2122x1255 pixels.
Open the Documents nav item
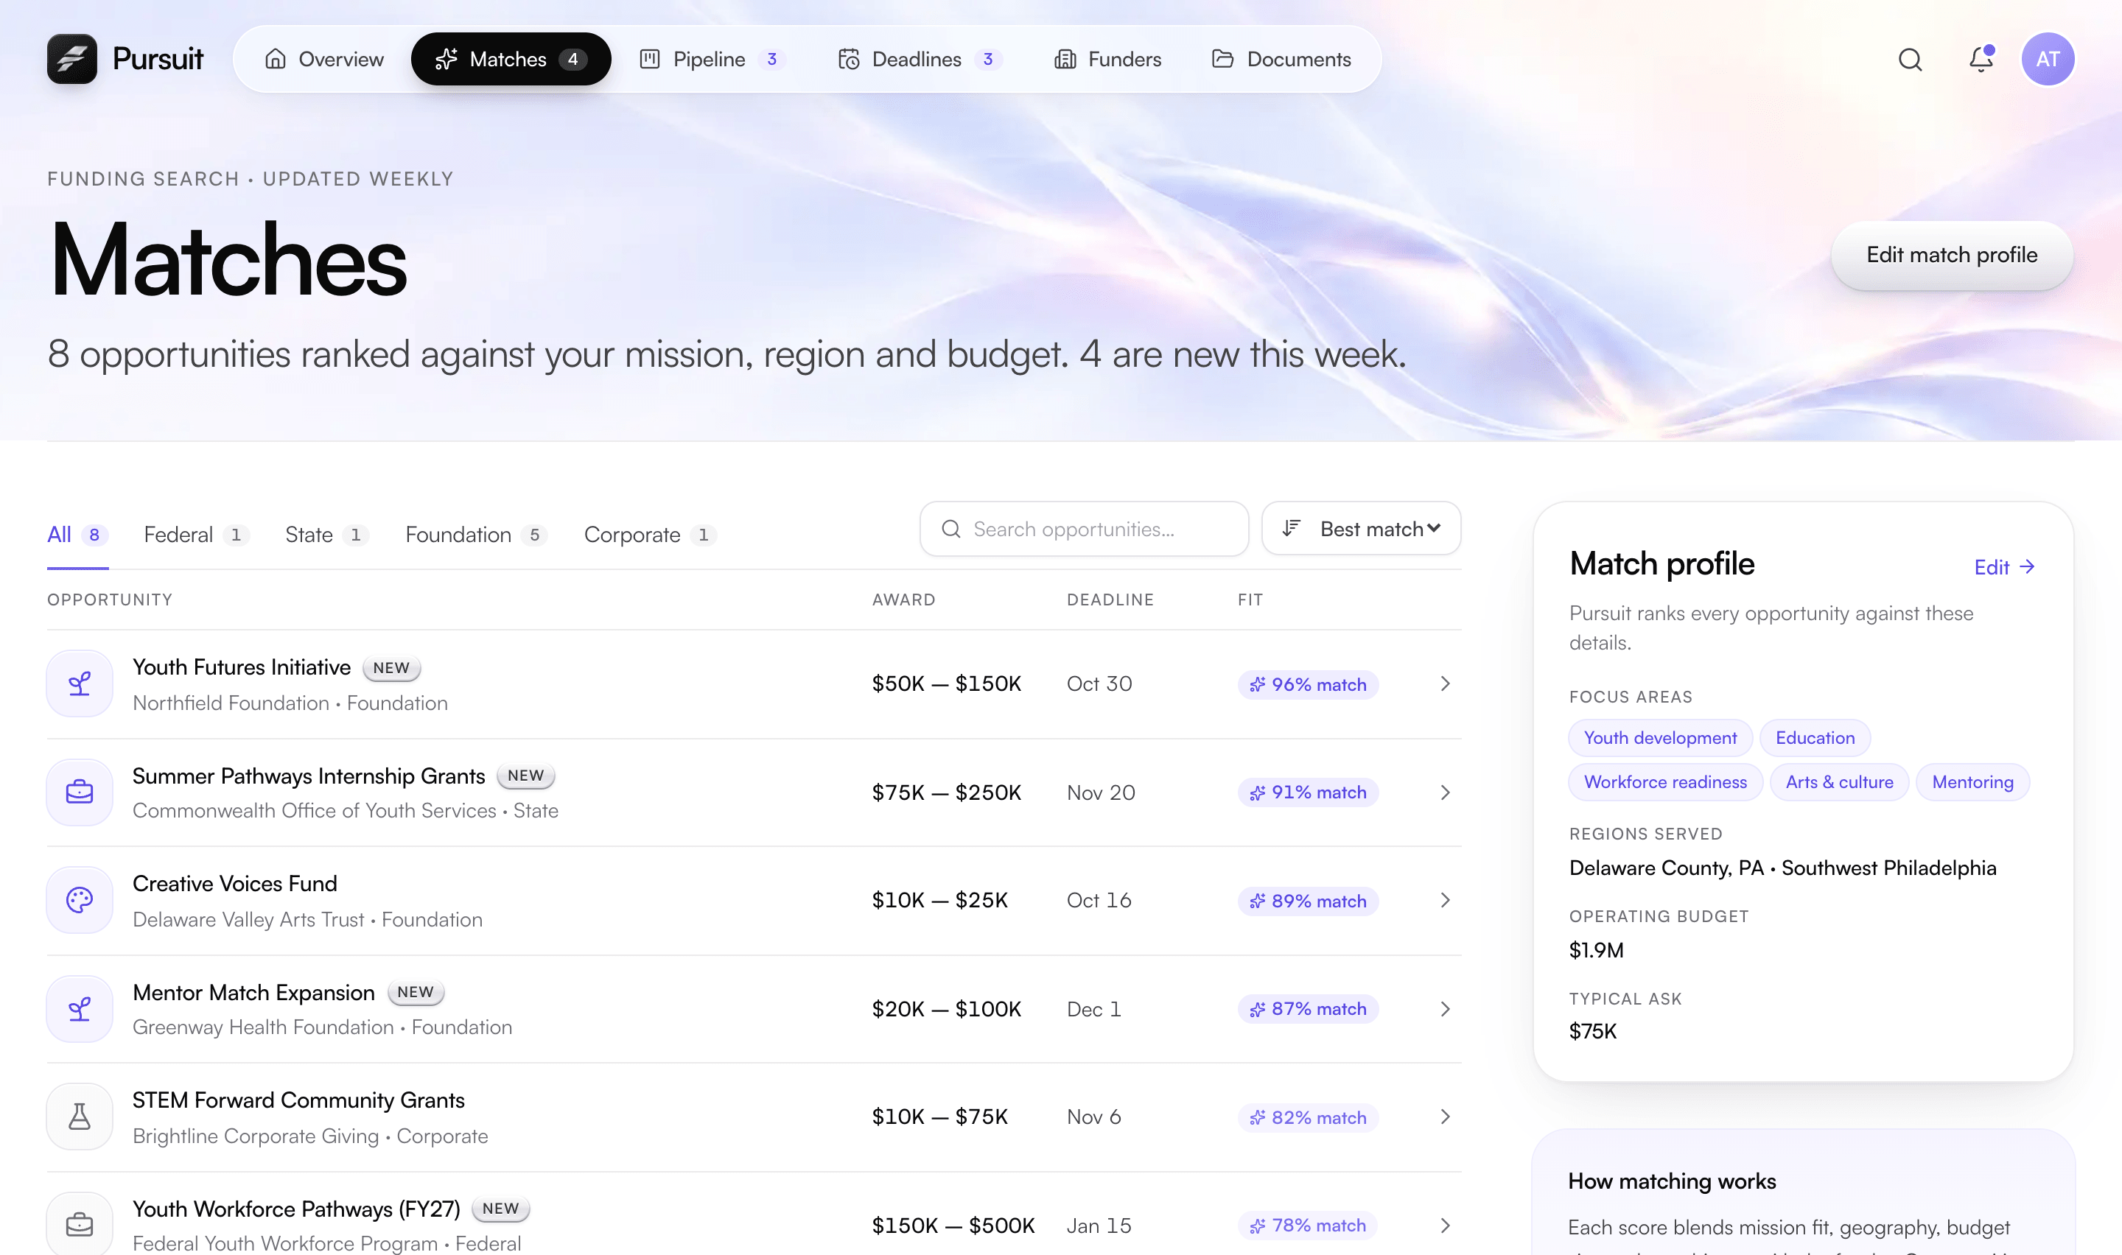[x=1281, y=59]
